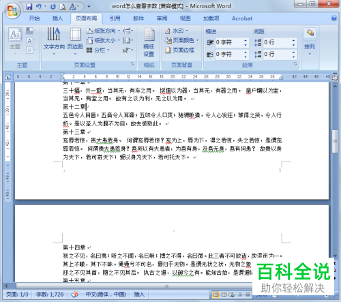Save the document via Quick Access
The height and width of the screenshot is (302, 341).
pyautogui.click(x=29, y=7)
